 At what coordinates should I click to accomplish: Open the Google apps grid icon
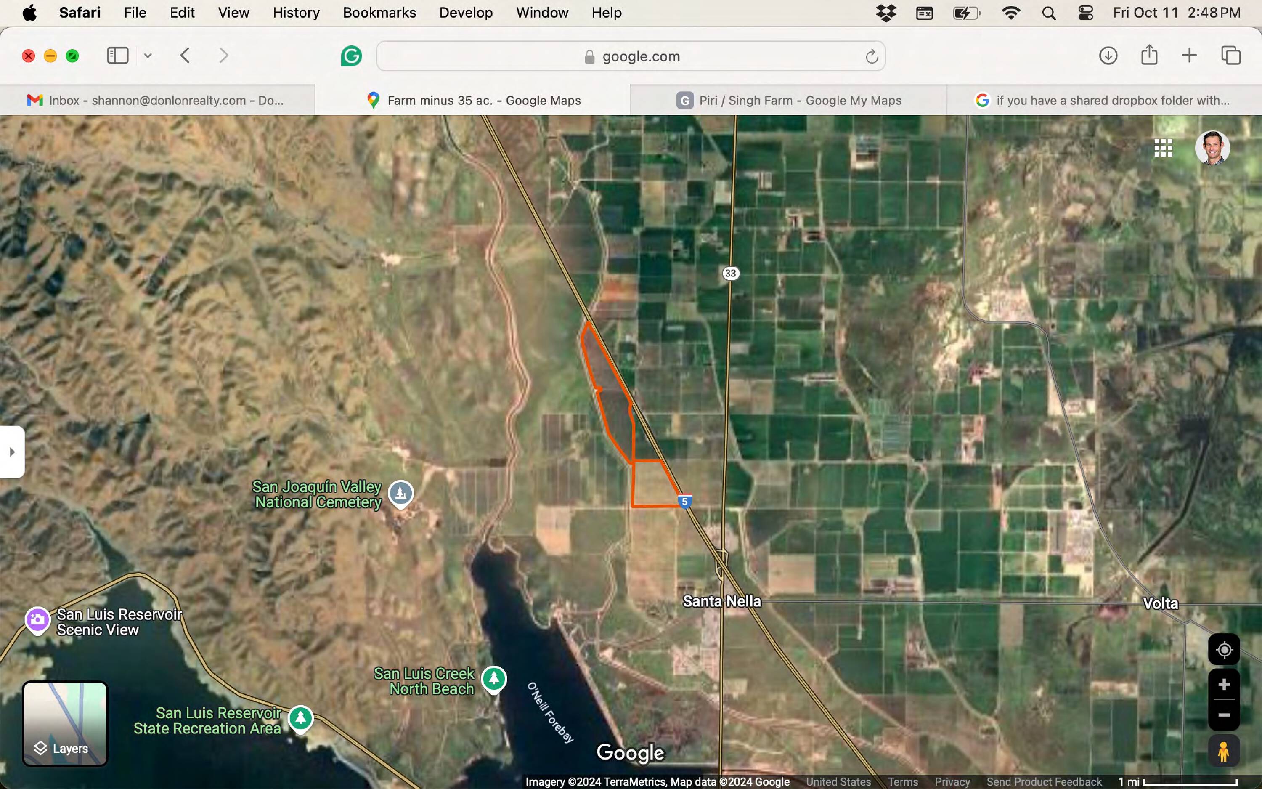[x=1163, y=148]
